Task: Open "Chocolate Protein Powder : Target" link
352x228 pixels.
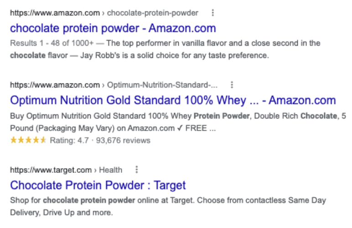Action: coord(98,185)
